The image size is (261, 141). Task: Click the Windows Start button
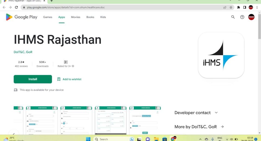(88, 139)
